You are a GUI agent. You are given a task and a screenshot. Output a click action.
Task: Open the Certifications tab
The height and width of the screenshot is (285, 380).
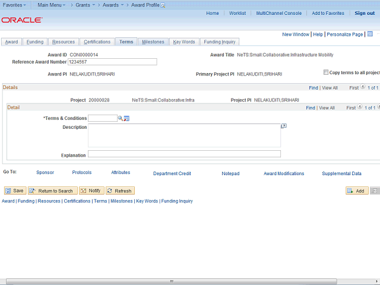coord(97,42)
